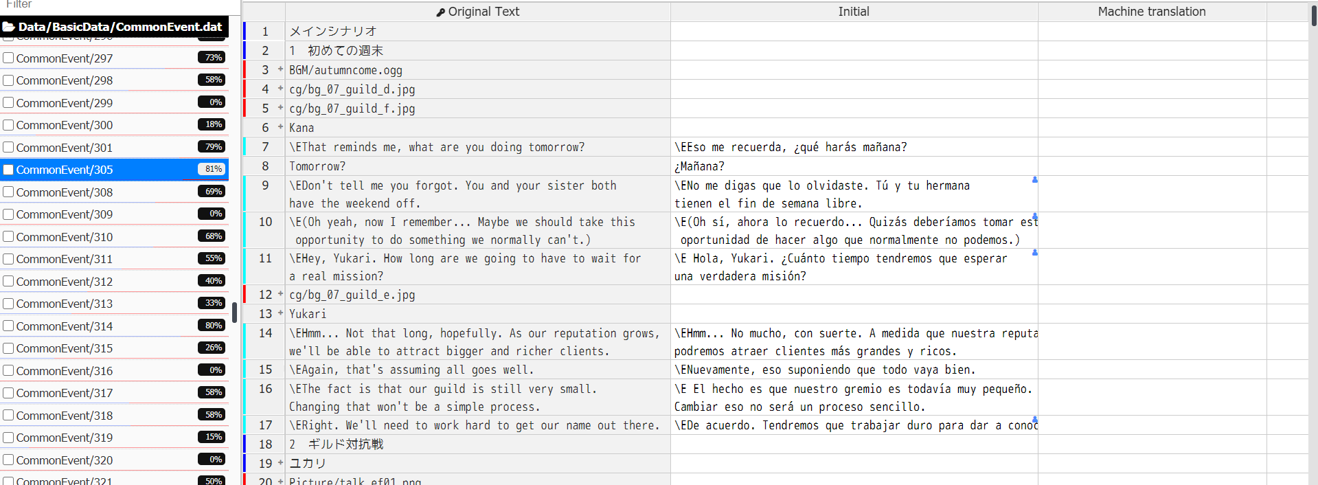Open the CommonEvent/301 file entry

(65, 148)
